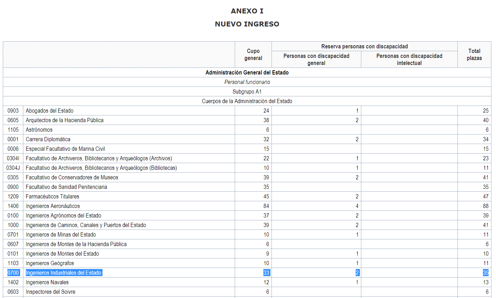Click the Total plazas column header
Viewport: 496px width, 298px height.
point(474,55)
